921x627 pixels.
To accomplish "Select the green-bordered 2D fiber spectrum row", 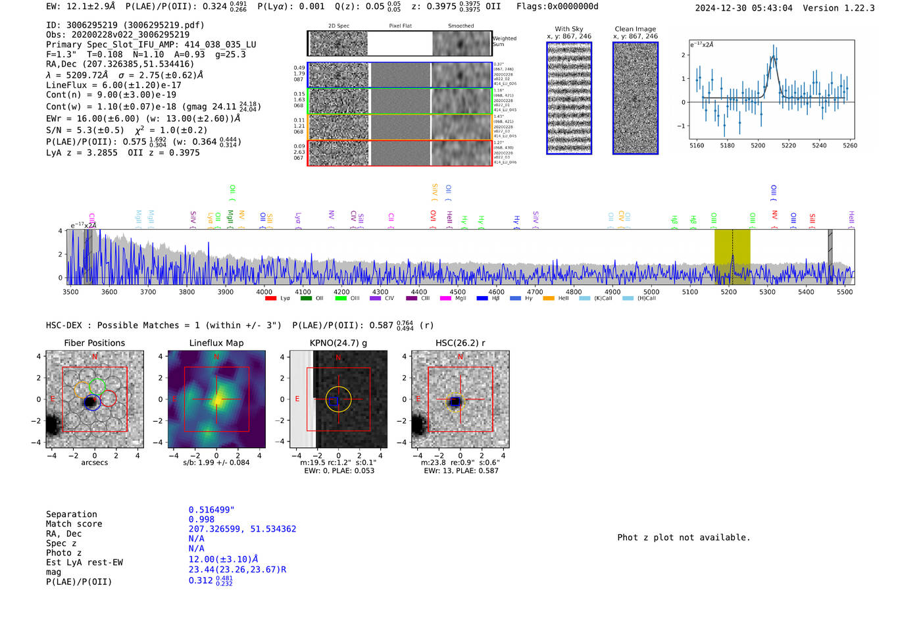I will pos(400,101).
